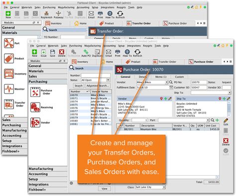Click New in the back window toolbar

(8, 15)
